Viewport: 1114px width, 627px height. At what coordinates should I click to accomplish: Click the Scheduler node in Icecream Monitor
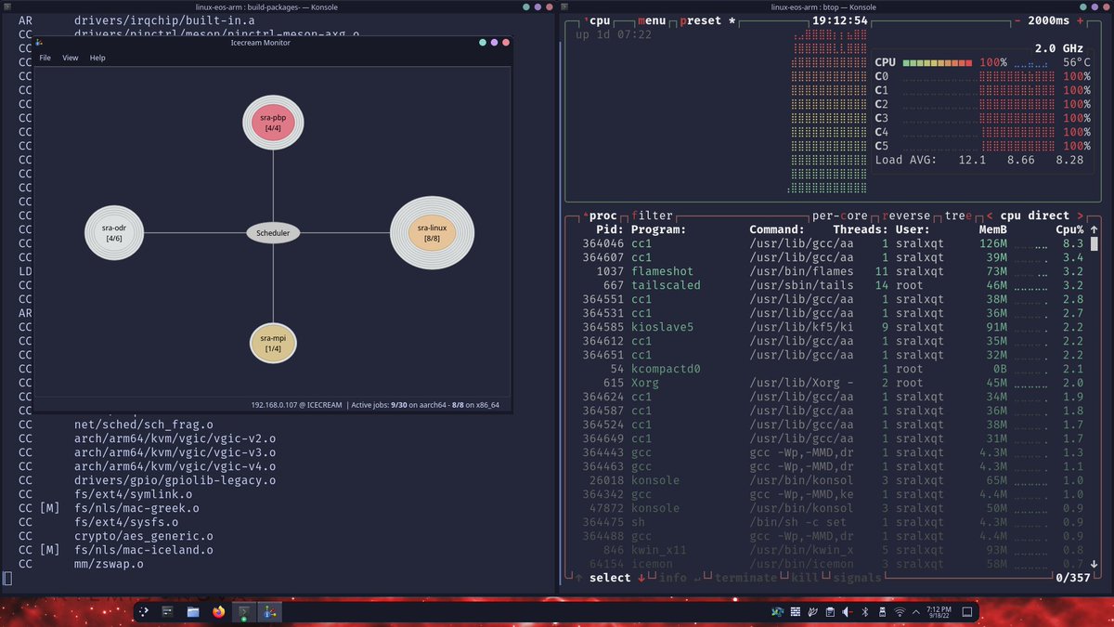tap(273, 233)
